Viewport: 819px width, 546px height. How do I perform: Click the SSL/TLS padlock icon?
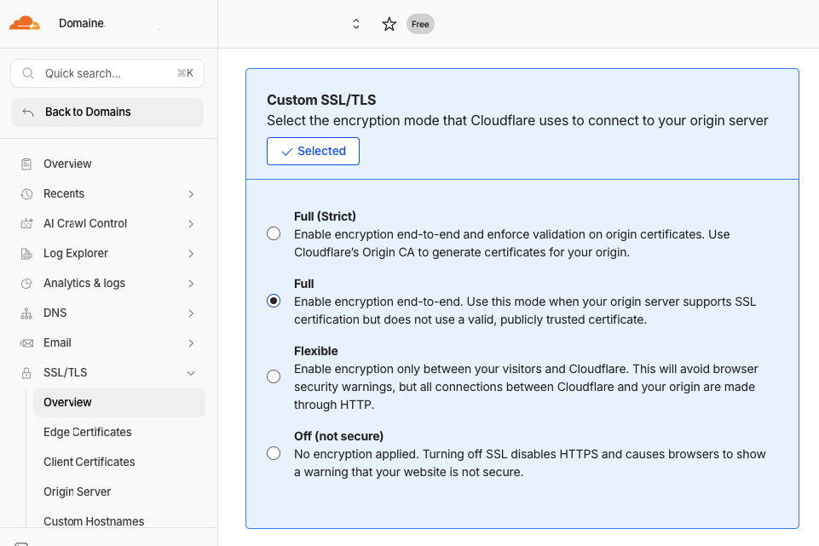point(26,373)
